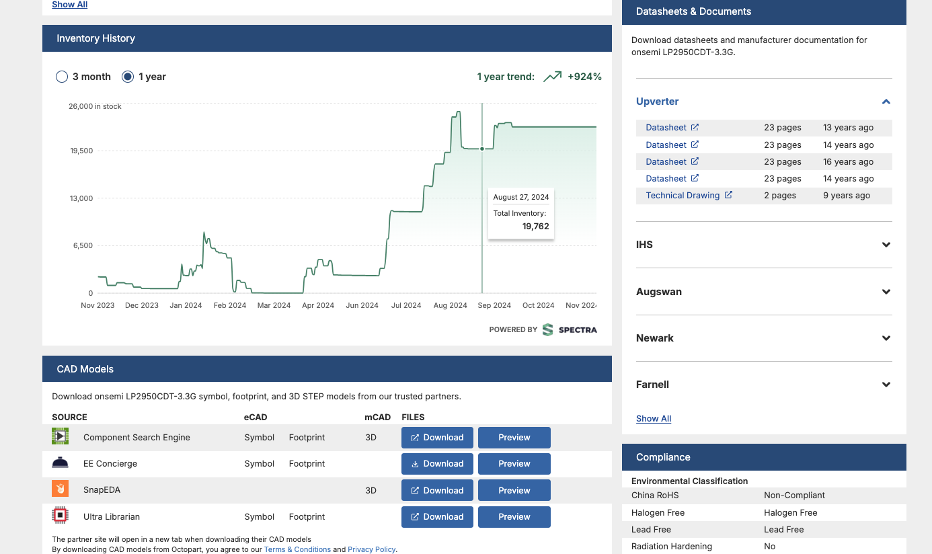
Task: Click external-link icon of 13 years ago Datasheet
Action: click(x=695, y=127)
